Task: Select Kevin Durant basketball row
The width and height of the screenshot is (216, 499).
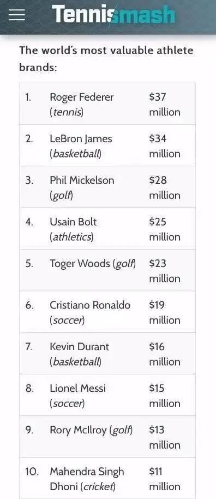Action: tap(107, 353)
